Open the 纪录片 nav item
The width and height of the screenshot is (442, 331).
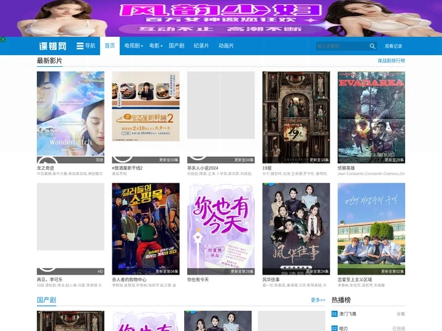coord(201,45)
